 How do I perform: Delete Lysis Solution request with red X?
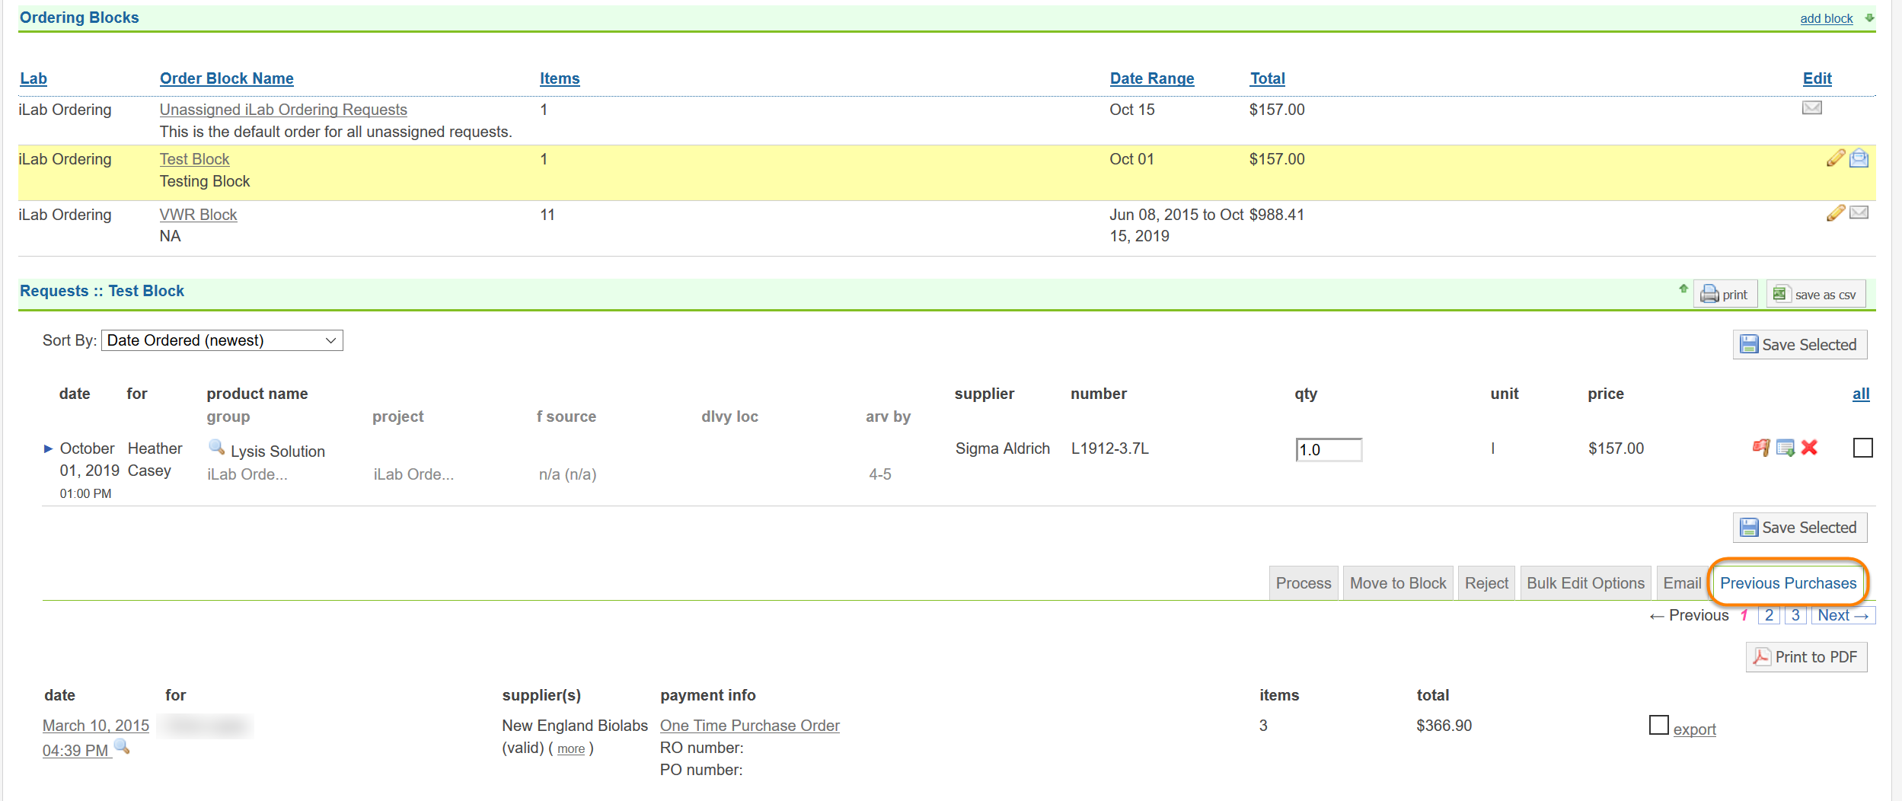point(1809,448)
